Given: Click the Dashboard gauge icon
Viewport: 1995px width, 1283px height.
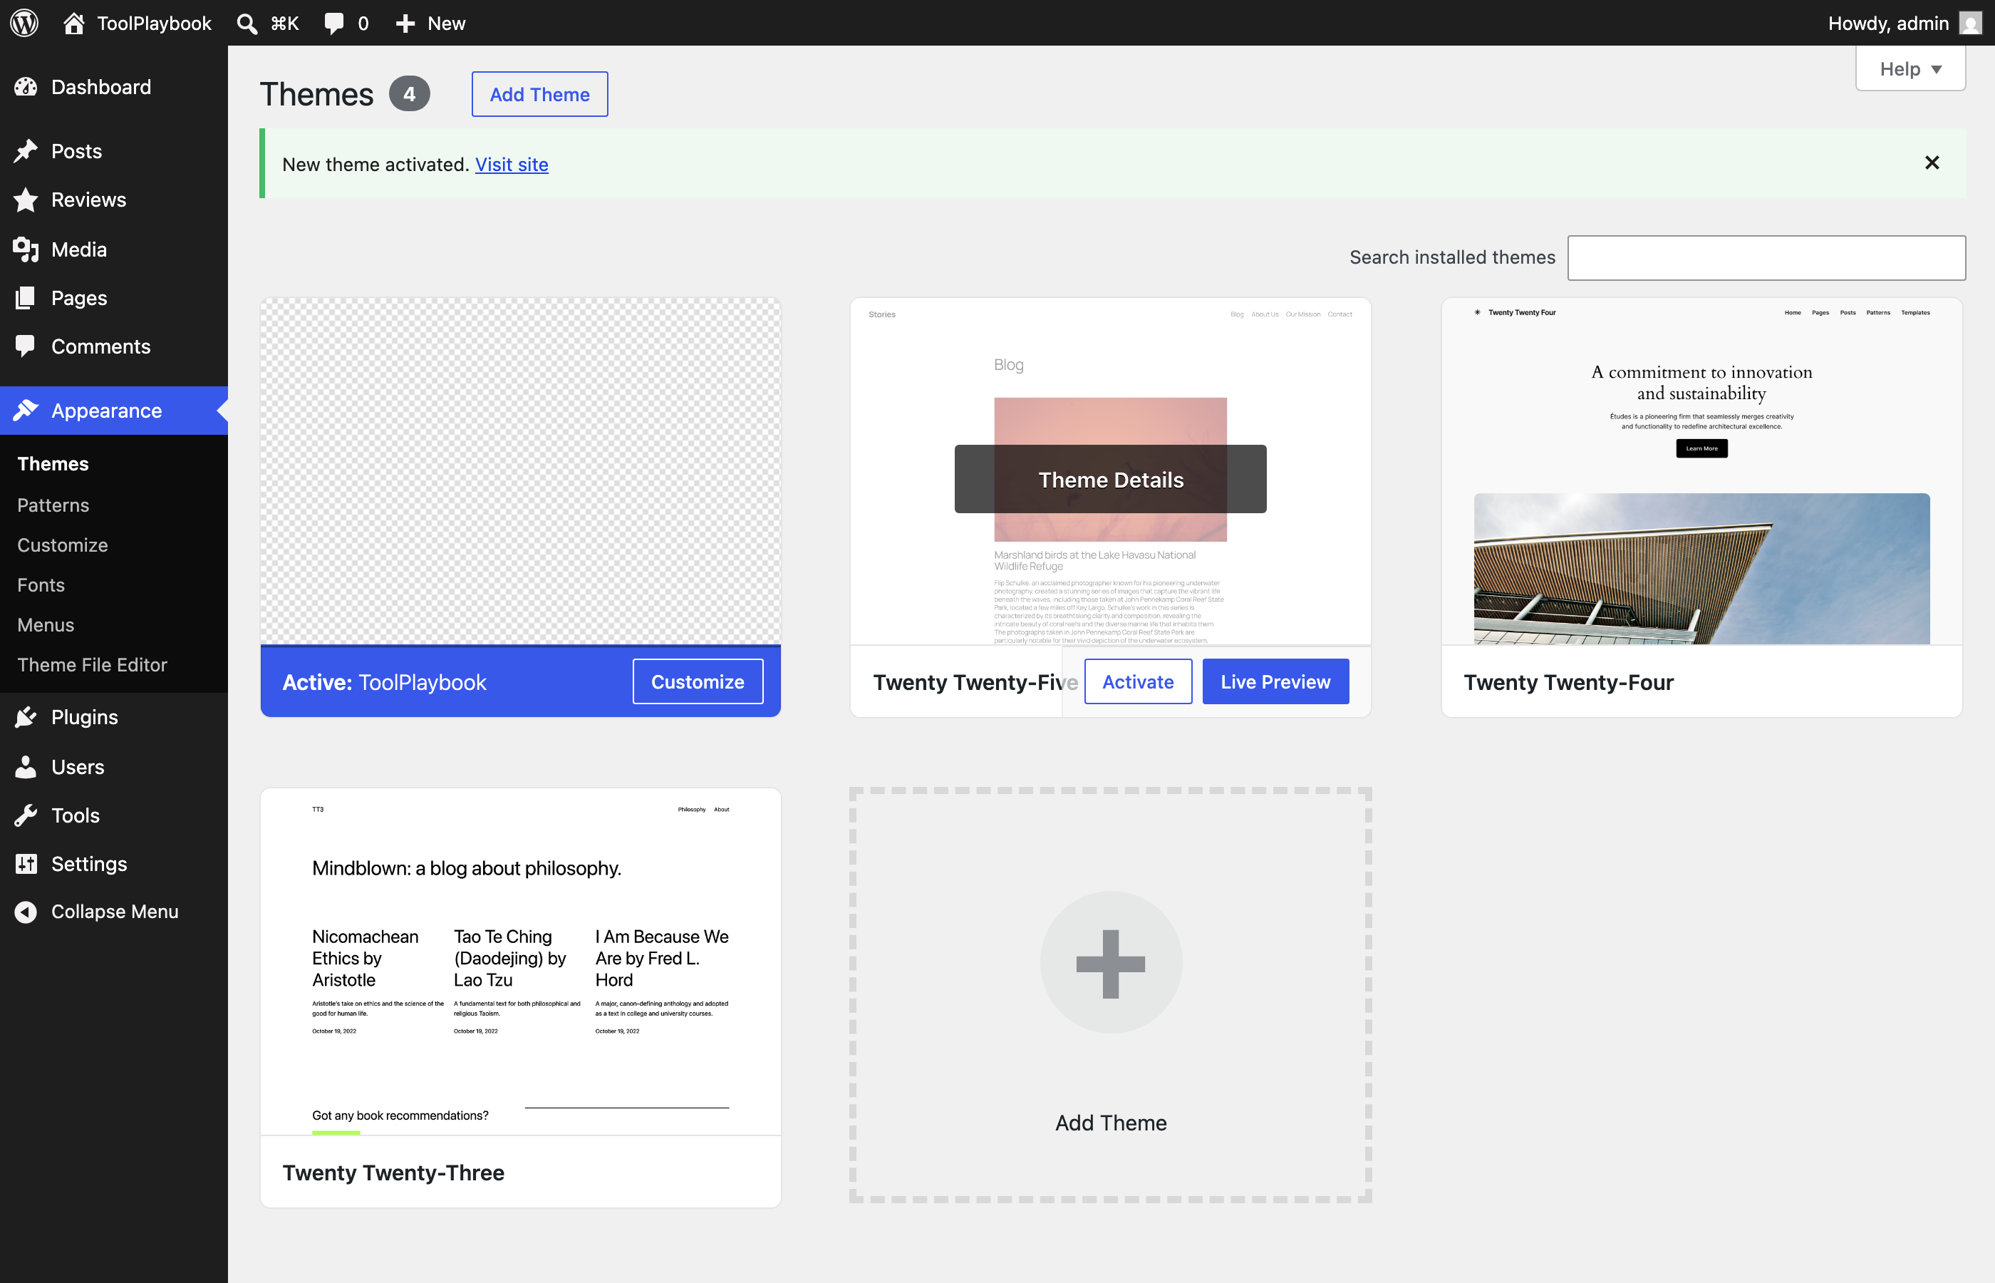Looking at the screenshot, I should [x=26, y=87].
